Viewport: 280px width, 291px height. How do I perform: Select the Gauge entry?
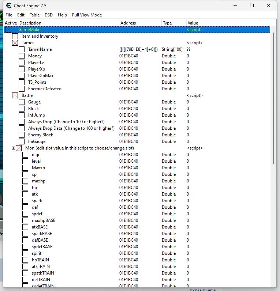[34, 102]
